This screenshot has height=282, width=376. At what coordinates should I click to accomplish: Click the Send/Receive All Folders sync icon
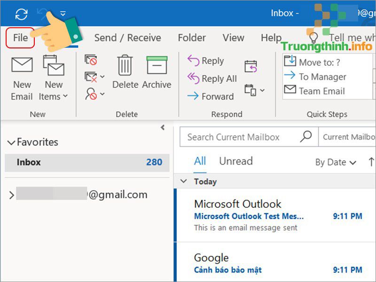point(21,14)
